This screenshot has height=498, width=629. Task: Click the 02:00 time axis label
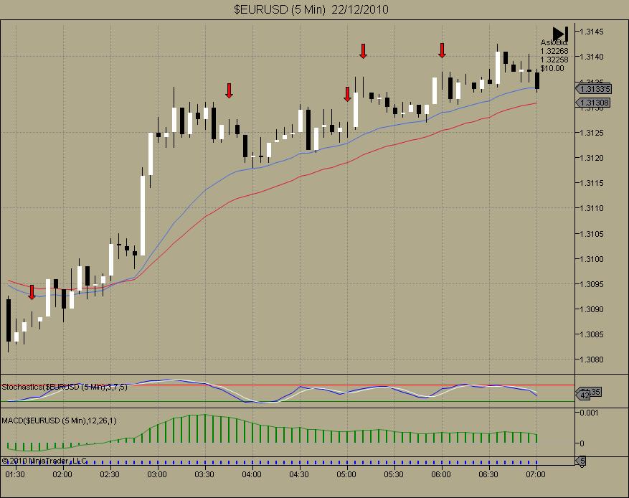pyautogui.click(x=62, y=475)
